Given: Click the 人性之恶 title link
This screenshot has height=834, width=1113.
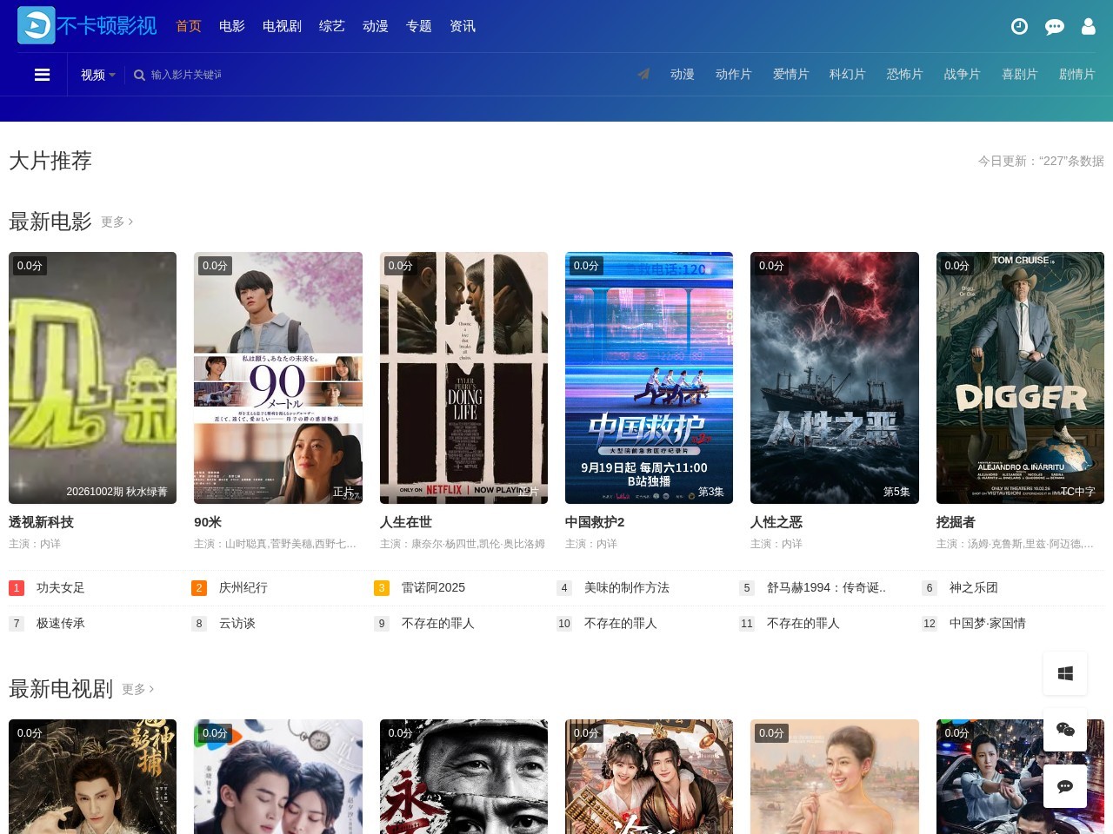Looking at the screenshot, I should point(776,522).
